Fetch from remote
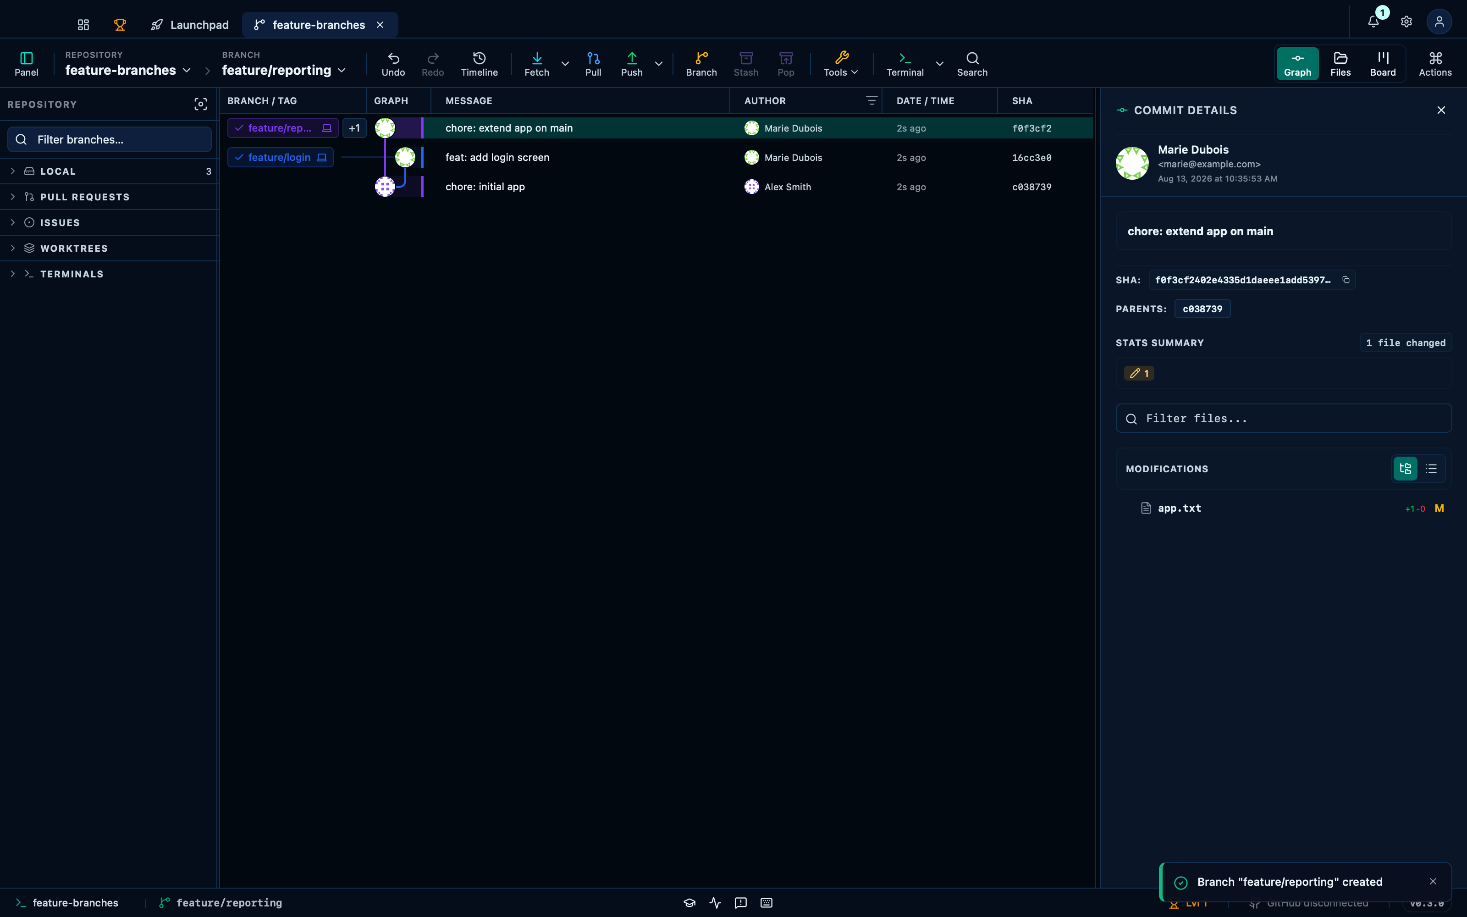 [x=537, y=64]
